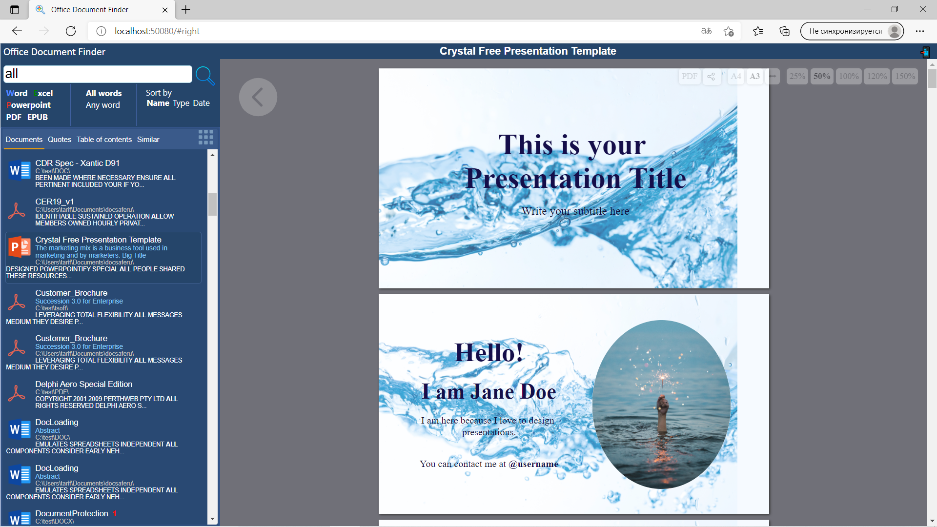Click the PDF export icon
This screenshot has height=527, width=937.
tap(689, 76)
